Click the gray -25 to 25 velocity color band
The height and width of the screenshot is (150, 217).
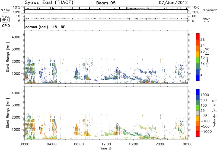(x=198, y=113)
